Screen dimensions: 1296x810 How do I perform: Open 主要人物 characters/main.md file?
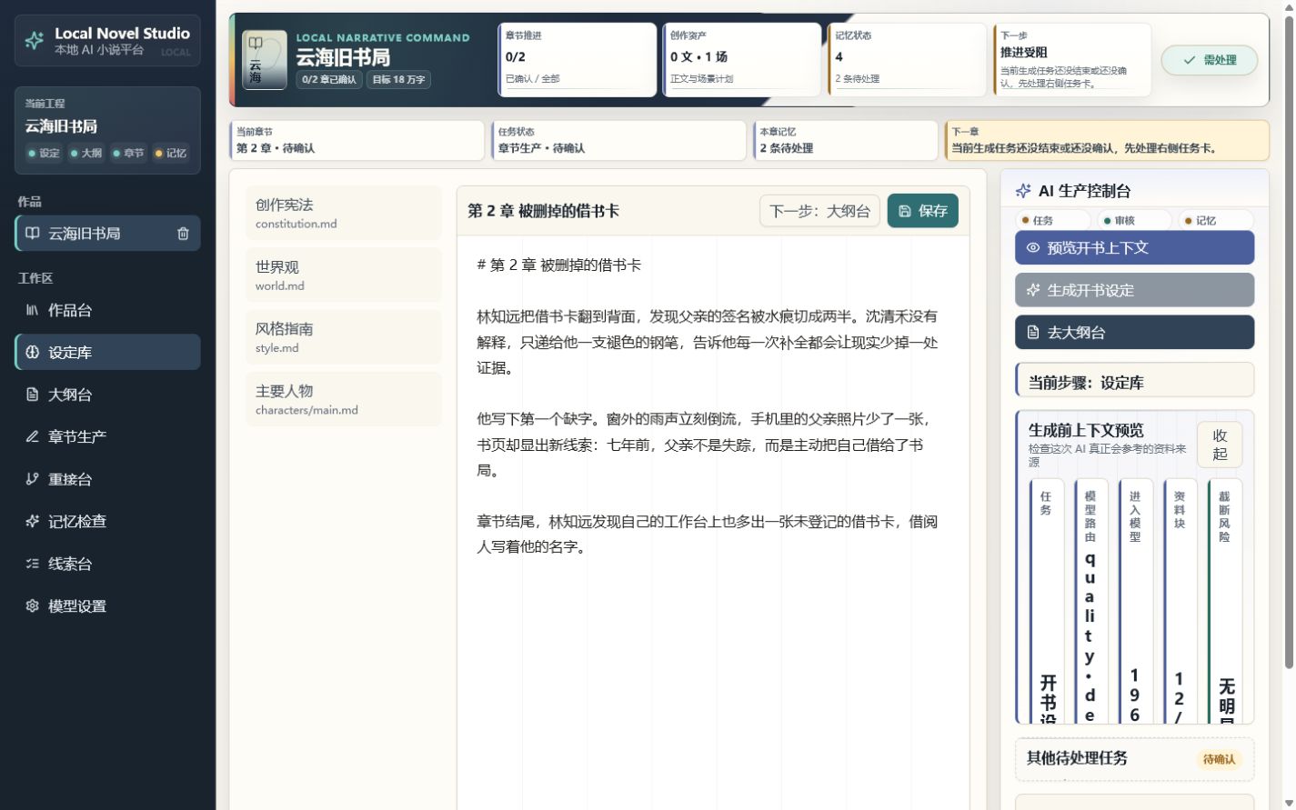pyautogui.click(x=344, y=399)
